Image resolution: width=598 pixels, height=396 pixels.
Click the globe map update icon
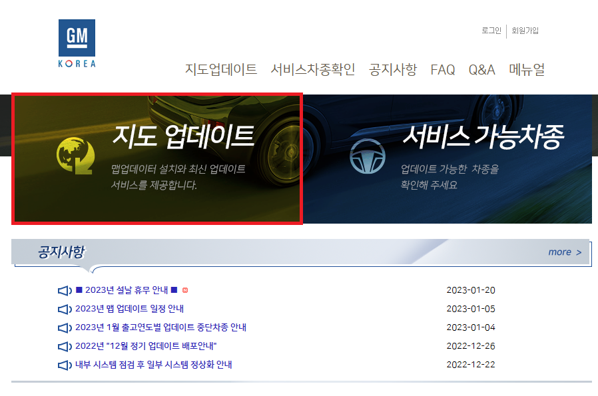pos(75,156)
